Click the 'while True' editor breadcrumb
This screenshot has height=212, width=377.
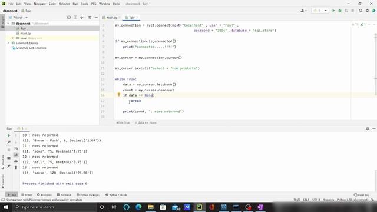coord(123,122)
